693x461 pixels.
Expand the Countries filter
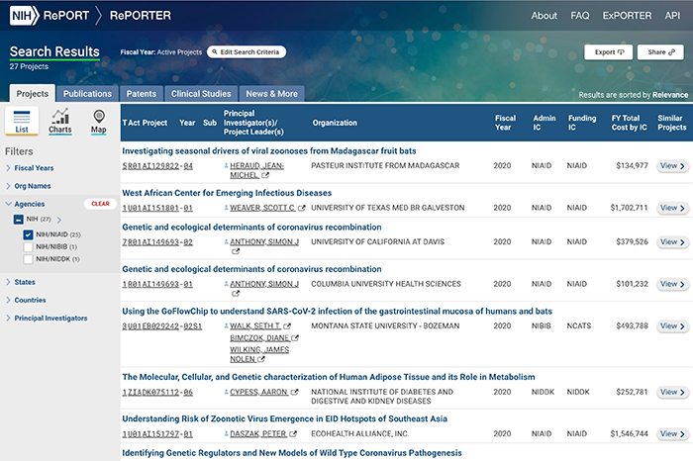click(x=26, y=301)
